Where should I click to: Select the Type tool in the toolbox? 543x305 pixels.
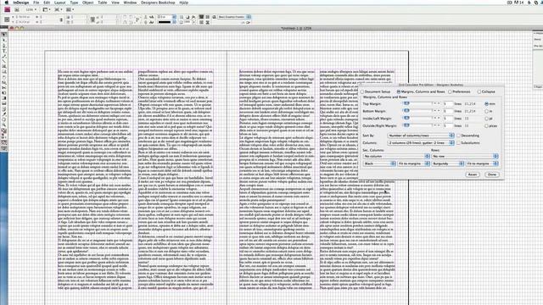4,51
